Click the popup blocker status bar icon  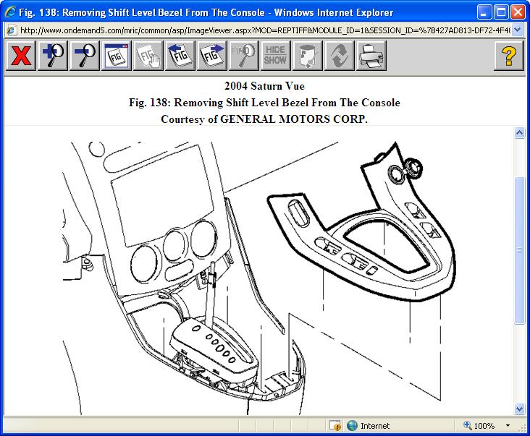pos(335,426)
